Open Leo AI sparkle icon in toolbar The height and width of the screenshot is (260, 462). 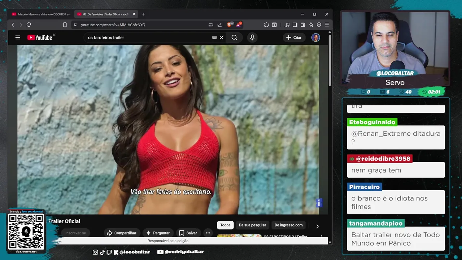click(x=311, y=25)
